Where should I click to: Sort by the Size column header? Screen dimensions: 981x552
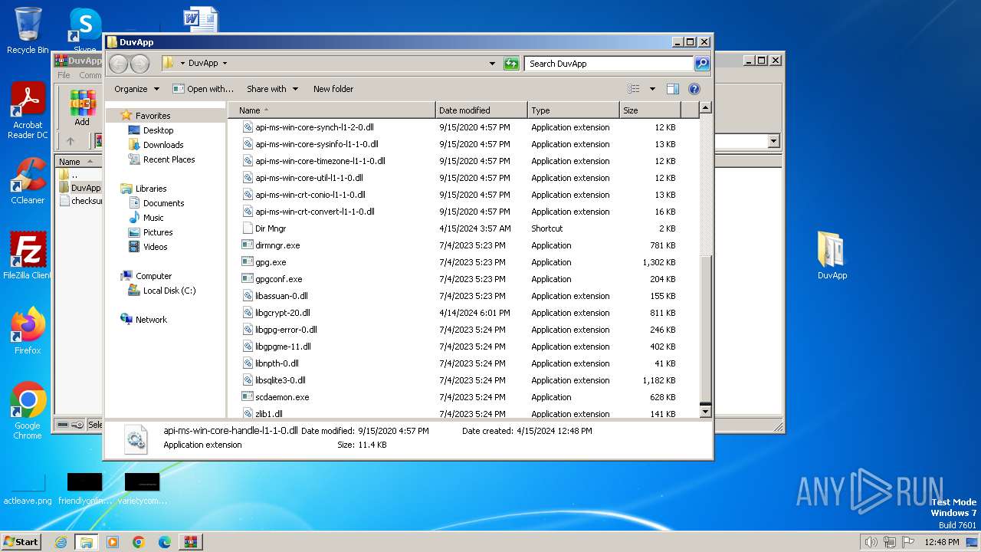[650, 110]
